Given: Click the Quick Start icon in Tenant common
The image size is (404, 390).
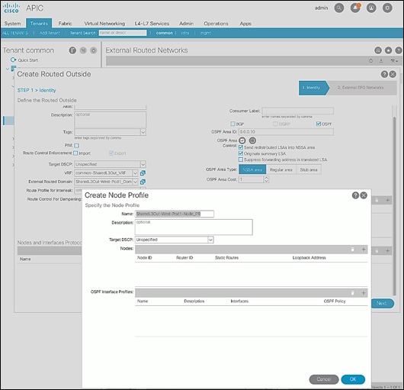Looking at the screenshot, I should 13,60.
